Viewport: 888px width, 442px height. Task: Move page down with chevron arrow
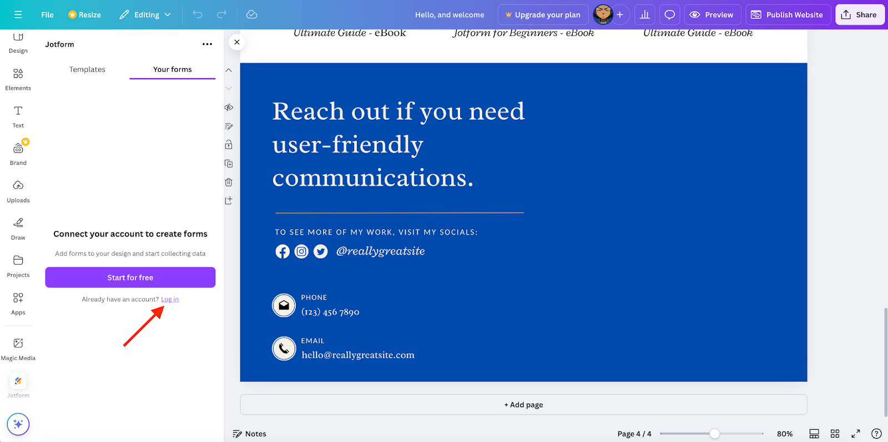[x=229, y=89]
